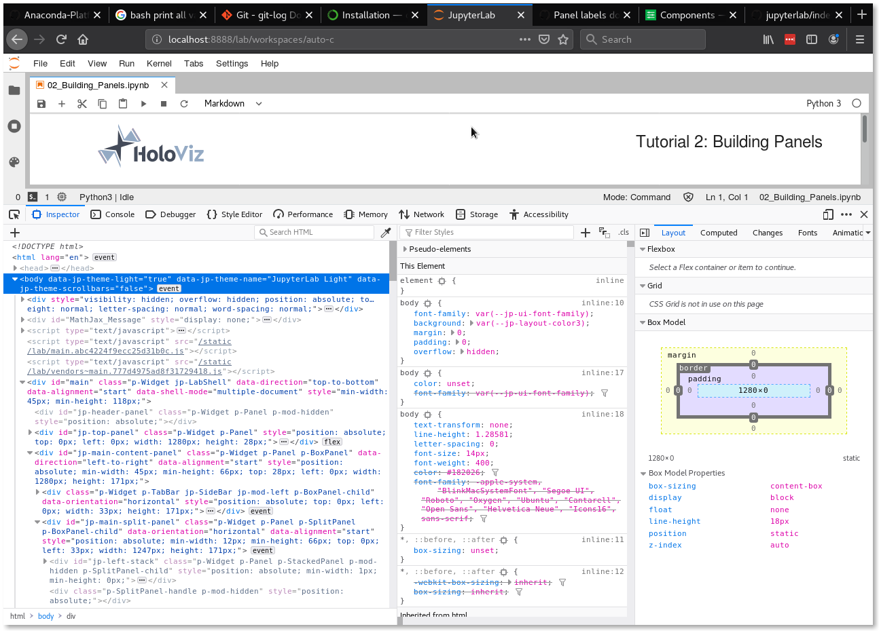Select the element picker in the Inspector

click(15, 214)
